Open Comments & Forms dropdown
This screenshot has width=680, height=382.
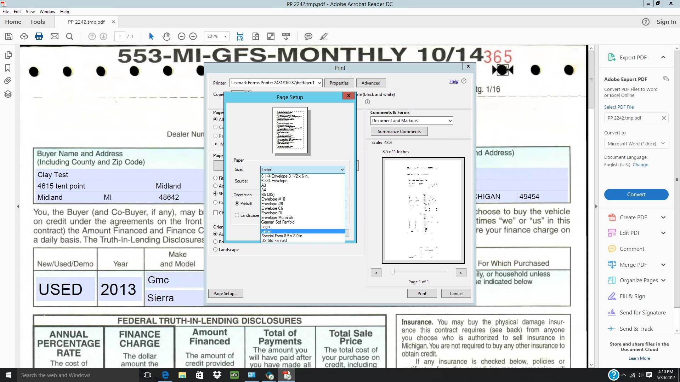click(412, 121)
